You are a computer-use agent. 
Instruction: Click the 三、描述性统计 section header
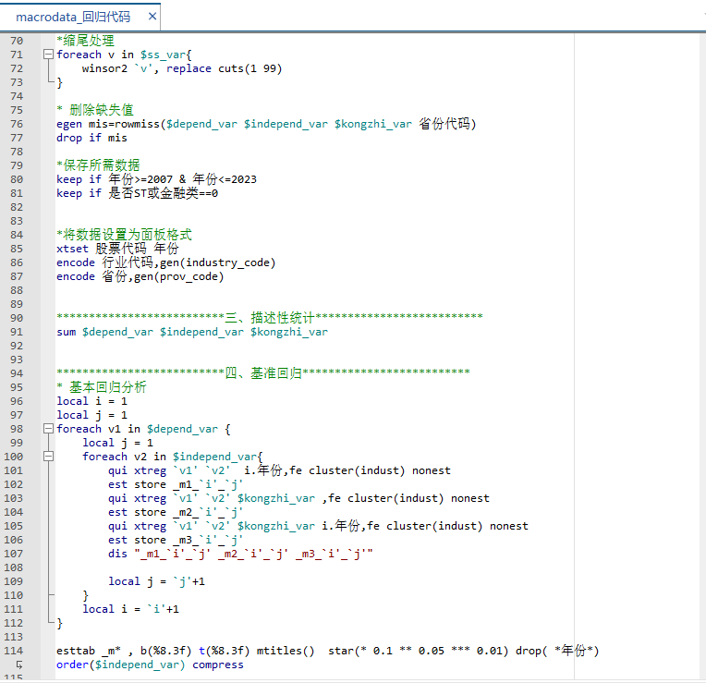point(270,318)
